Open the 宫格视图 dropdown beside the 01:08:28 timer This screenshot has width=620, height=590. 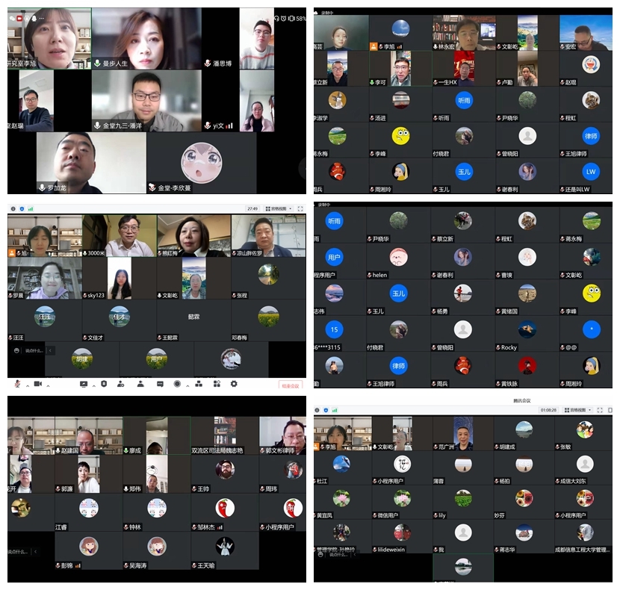(577, 410)
